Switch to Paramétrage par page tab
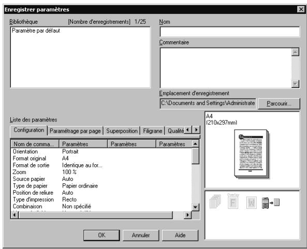The width and height of the screenshot is (307, 249). [75, 131]
